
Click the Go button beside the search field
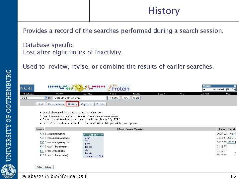[x=126, y=98]
